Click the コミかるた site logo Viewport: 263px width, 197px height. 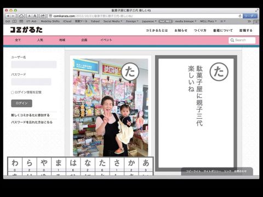click(x=26, y=30)
